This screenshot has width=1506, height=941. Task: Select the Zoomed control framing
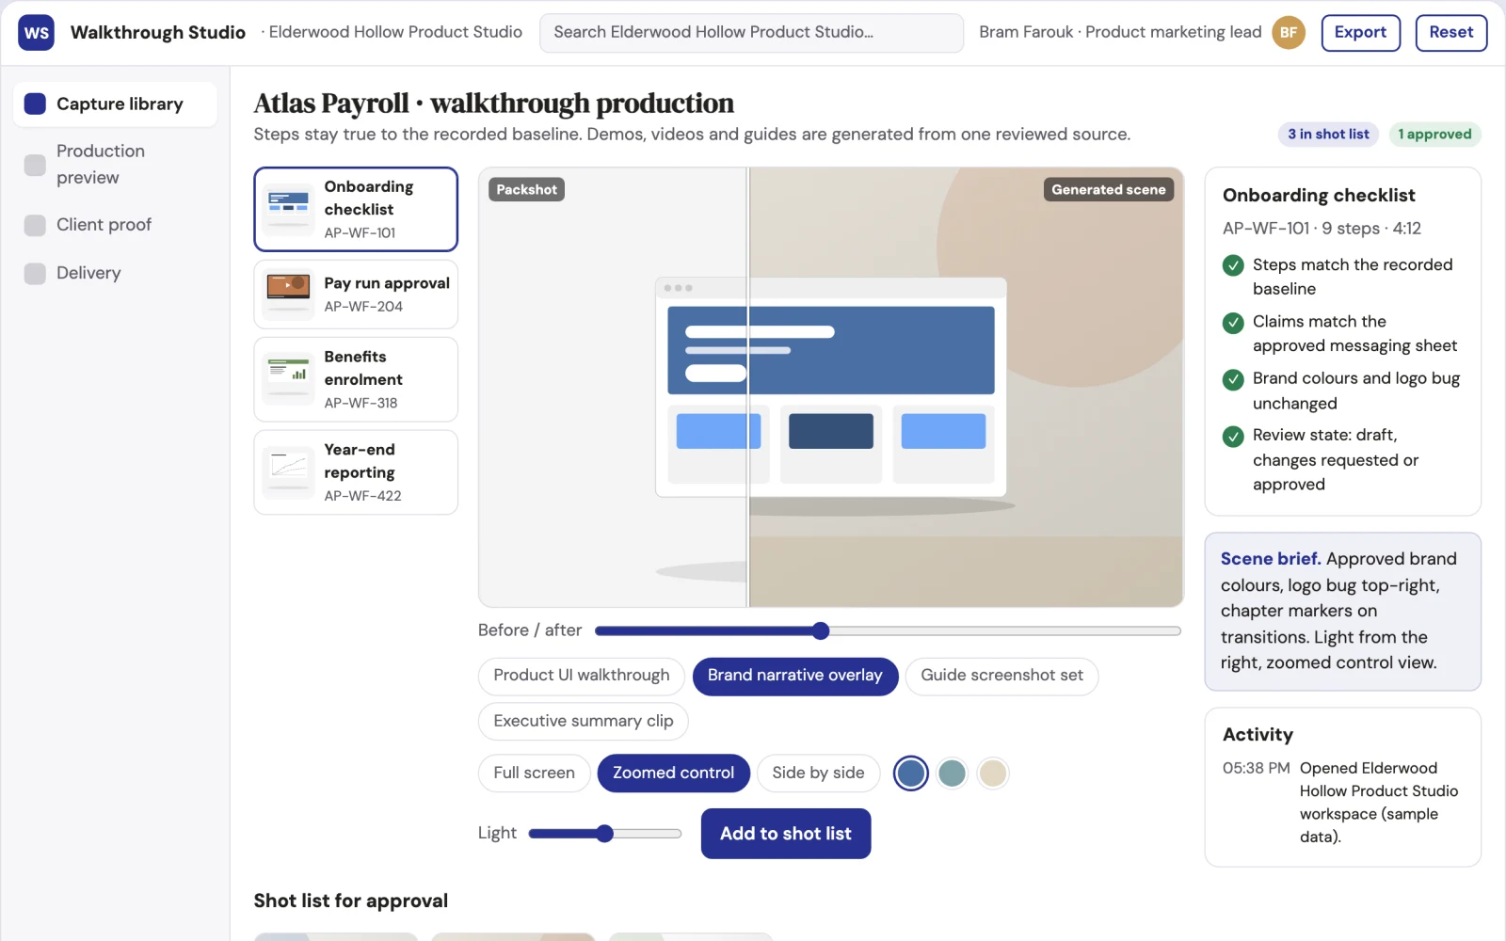[x=673, y=774]
